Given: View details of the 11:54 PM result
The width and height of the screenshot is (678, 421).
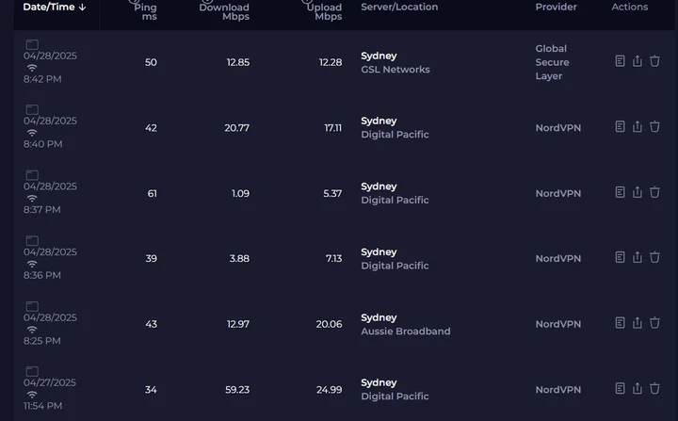Looking at the screenshot, I should point(620,388).
